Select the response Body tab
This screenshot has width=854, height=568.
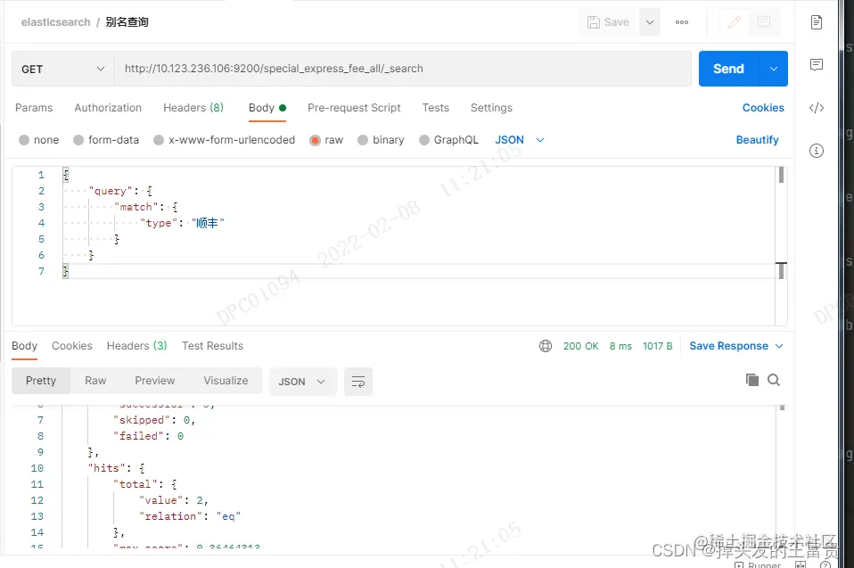click(x=24, y=346)
